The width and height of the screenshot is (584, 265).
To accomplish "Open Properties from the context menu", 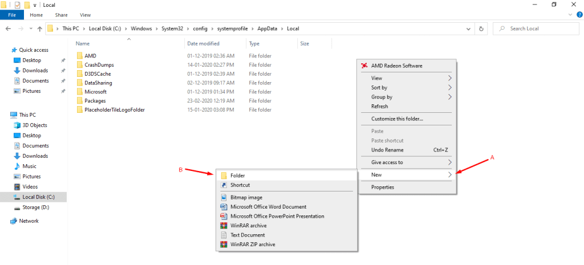I will (x=406, y=187).
